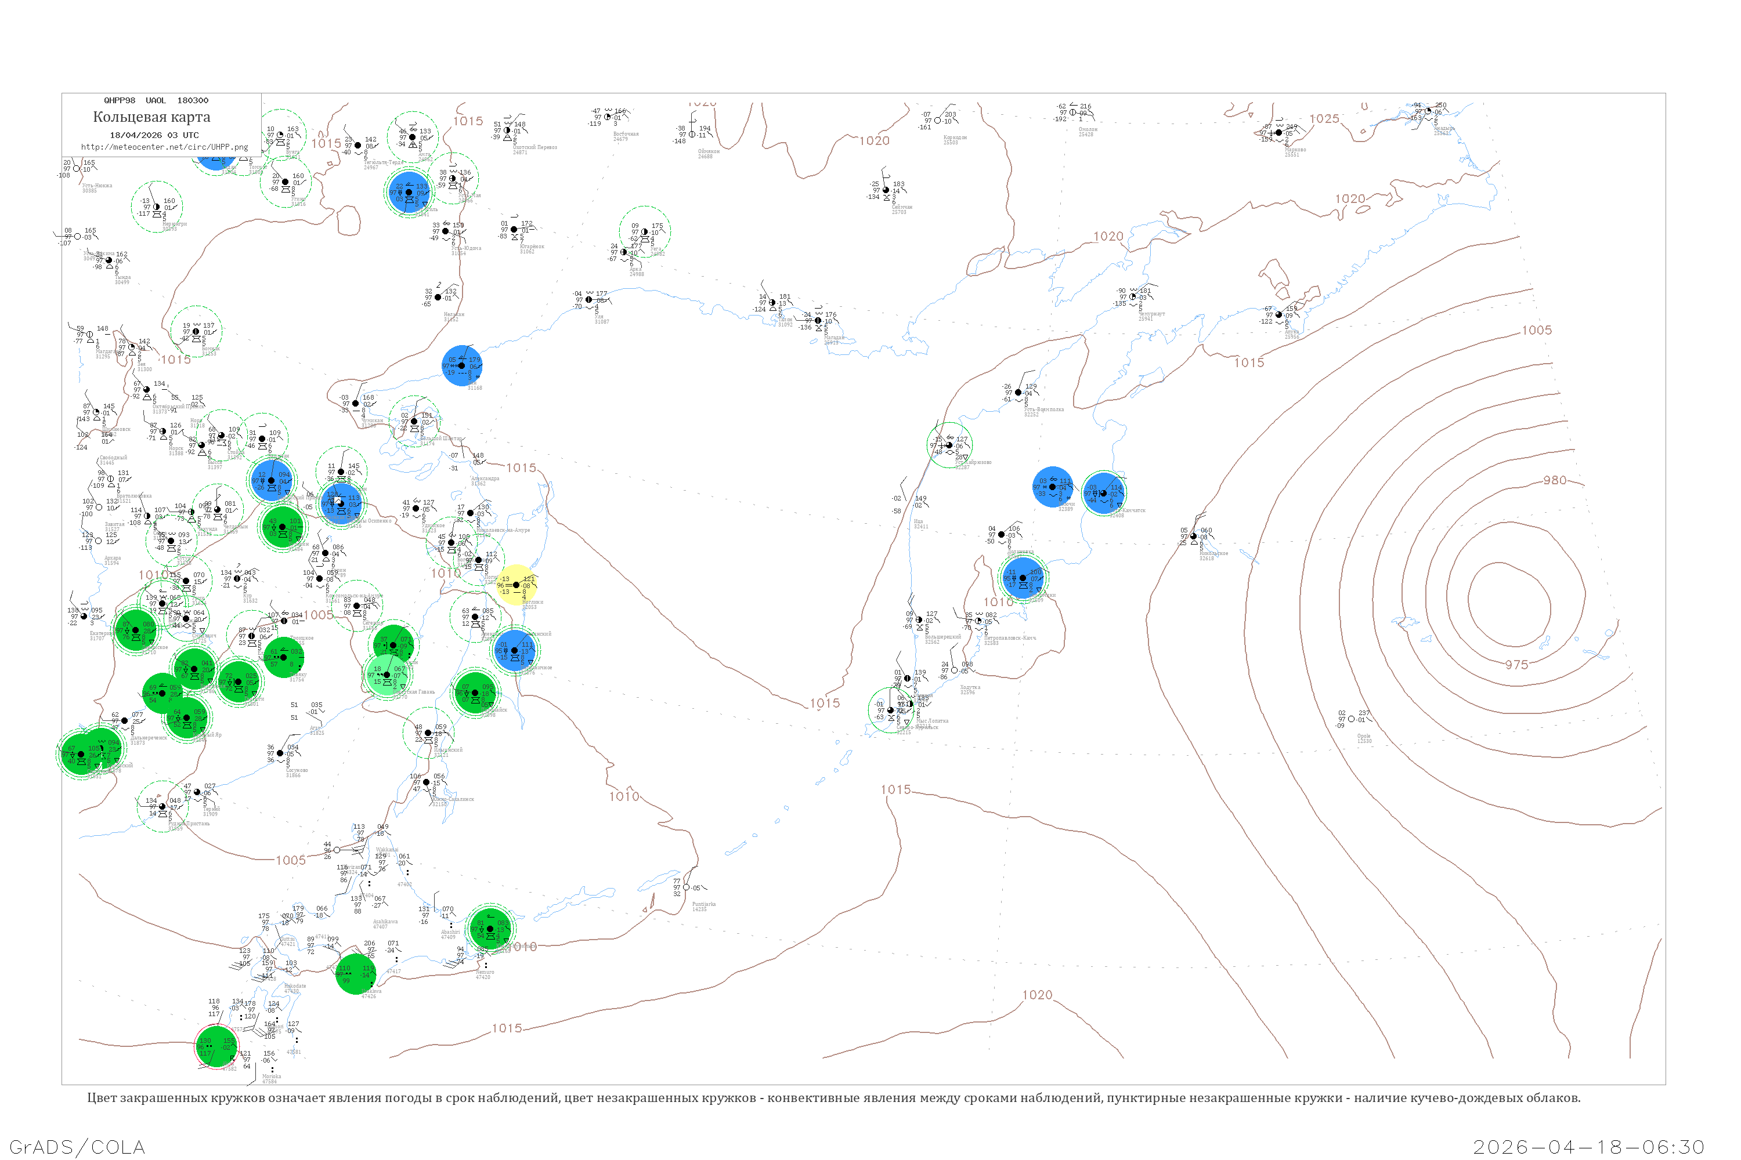
Task: Click the 2026-04-18-06:30 timestamp
Action: 1588,1147
